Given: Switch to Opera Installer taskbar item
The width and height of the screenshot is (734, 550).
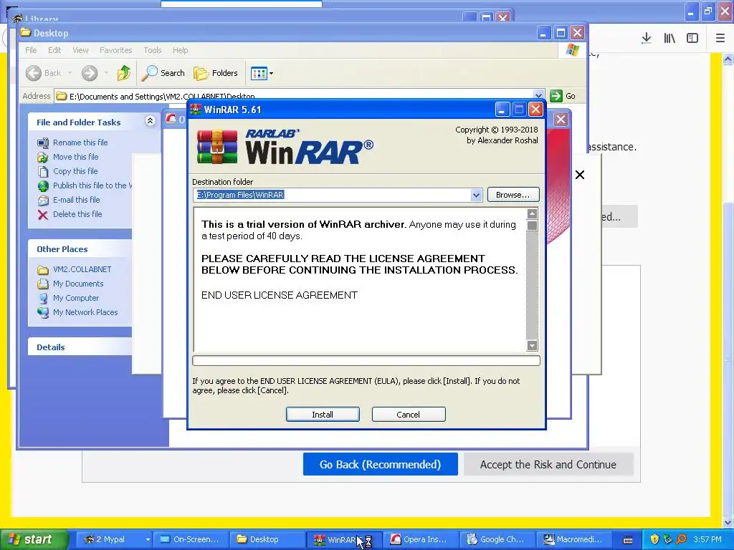Looking at the screenshot, I should point(420,539).
